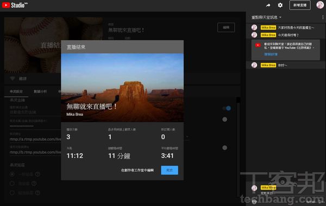Select the first tab under the preview
The height and width of the screenshot is (206, 326).
tap(16, 91)
